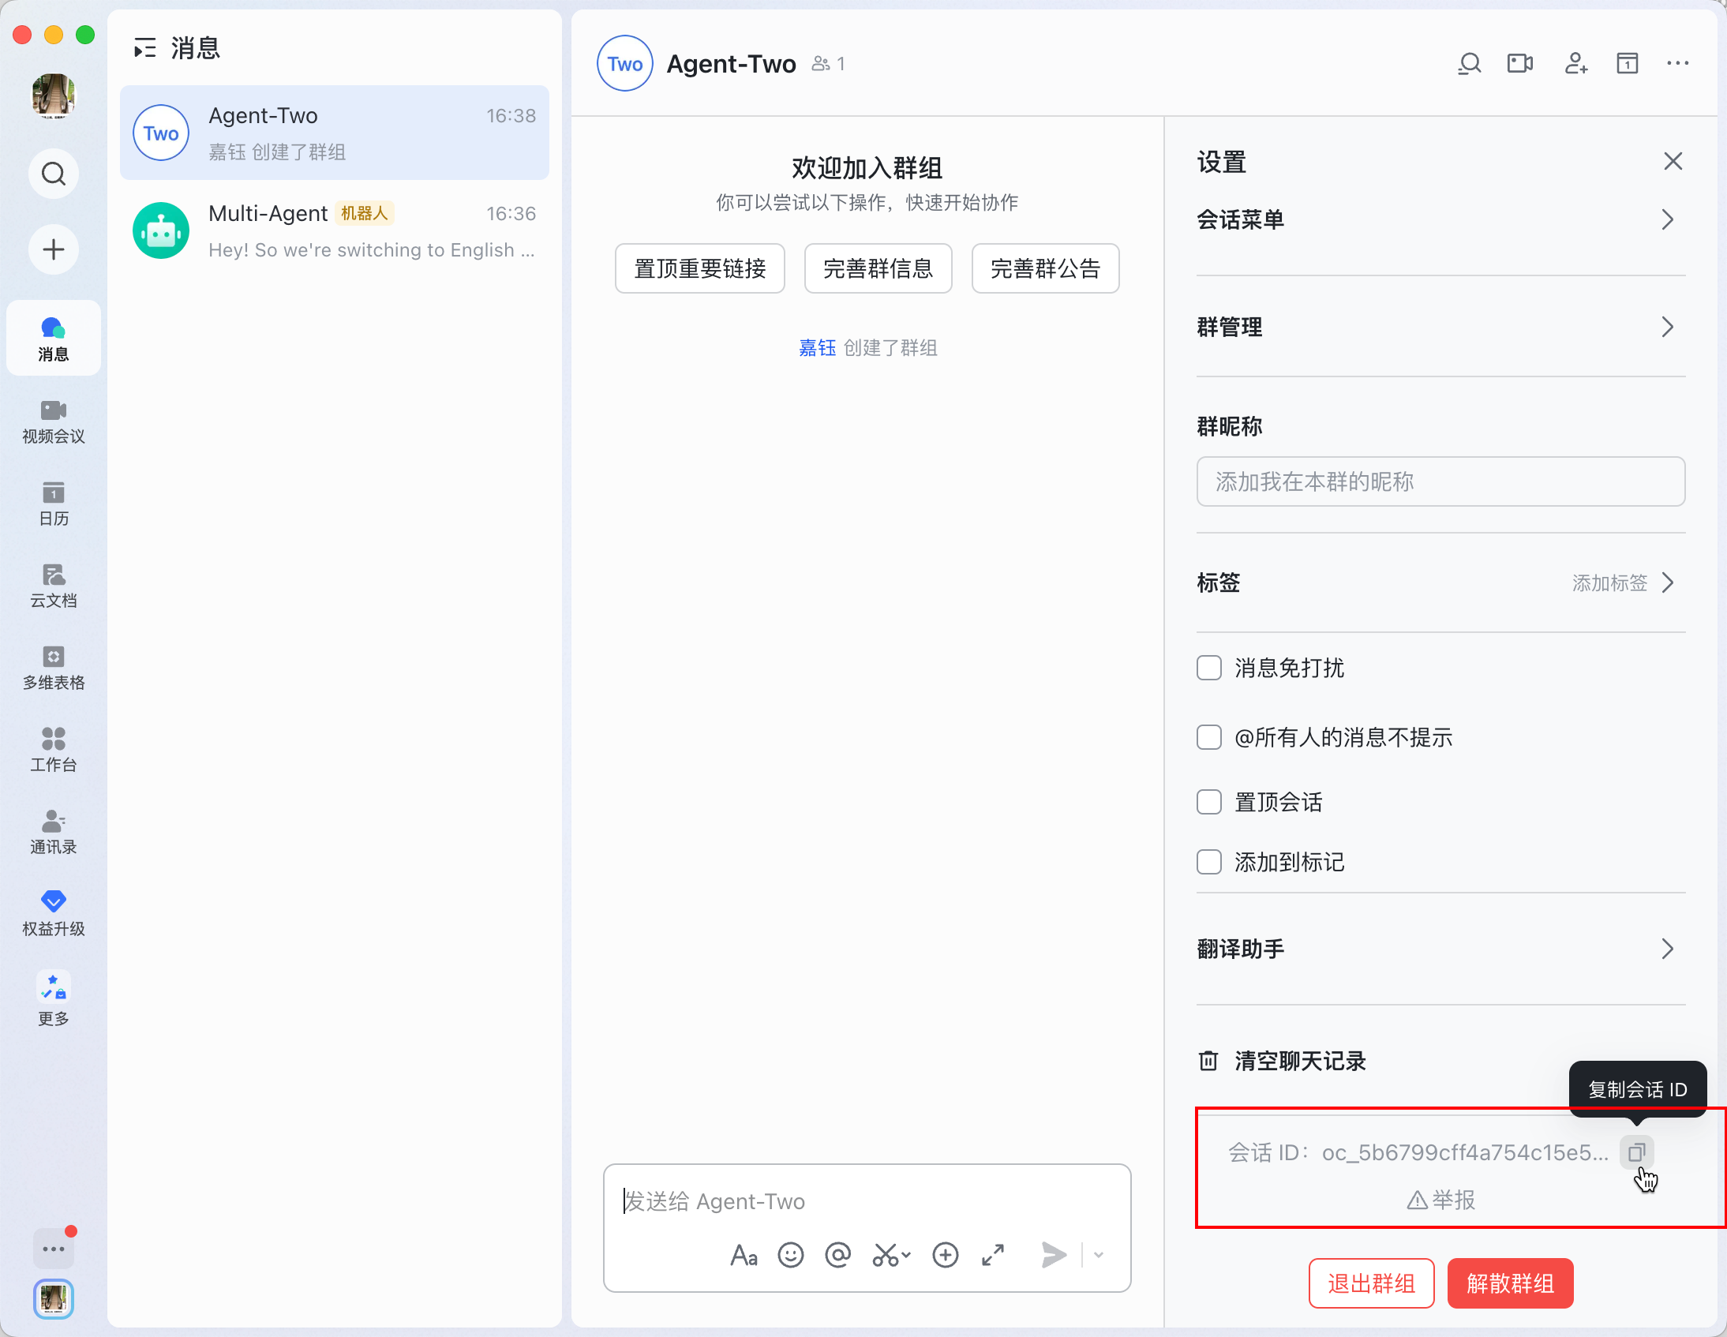Open 云文档 from sidebar

[x=53, y=585]
